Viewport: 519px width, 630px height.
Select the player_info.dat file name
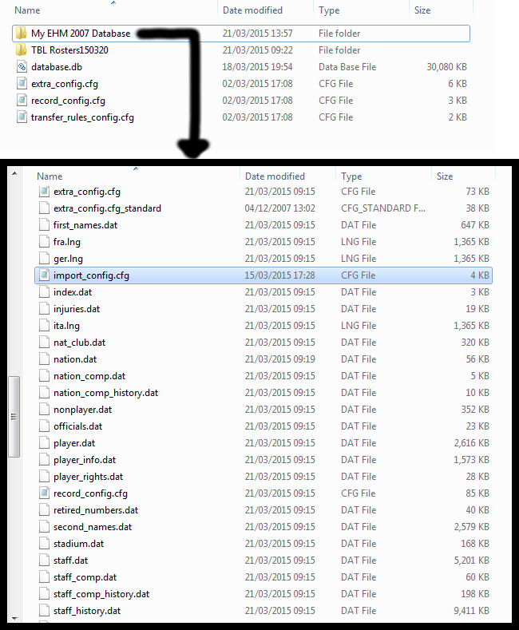pos(85,460)
